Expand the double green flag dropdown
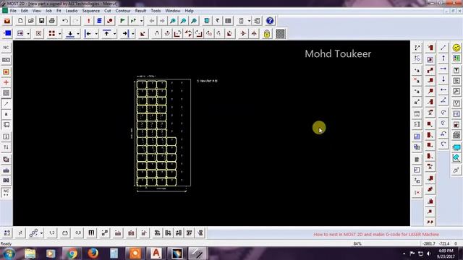 [x=142, y=21]
